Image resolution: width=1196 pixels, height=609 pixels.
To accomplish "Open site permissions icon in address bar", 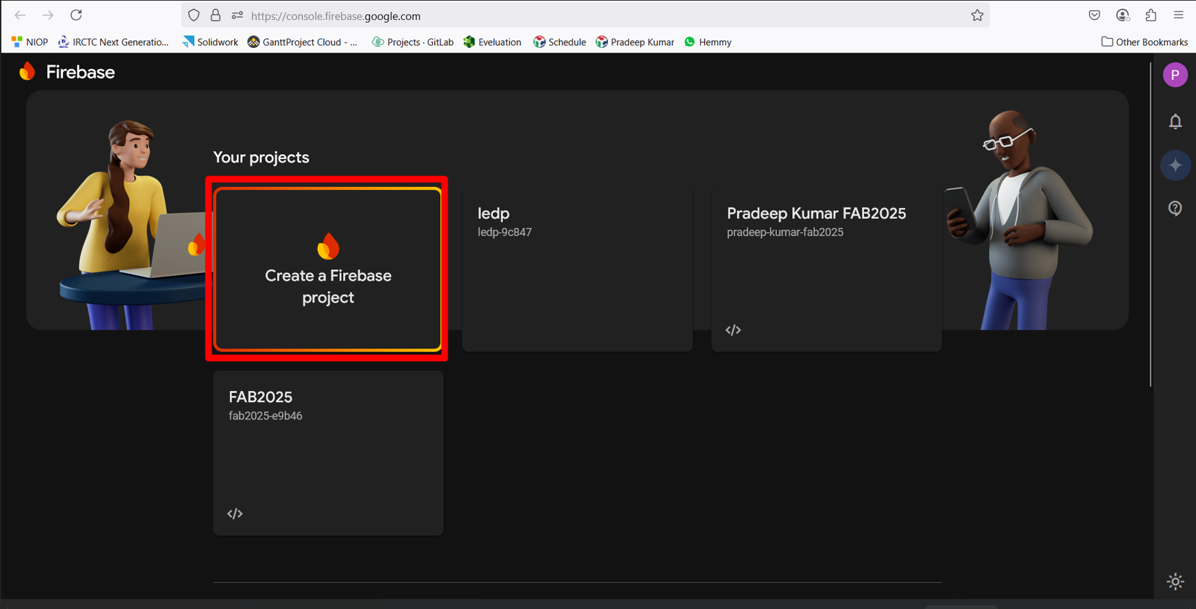I will pos(237,15).
